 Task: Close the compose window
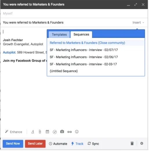point(143,4)
